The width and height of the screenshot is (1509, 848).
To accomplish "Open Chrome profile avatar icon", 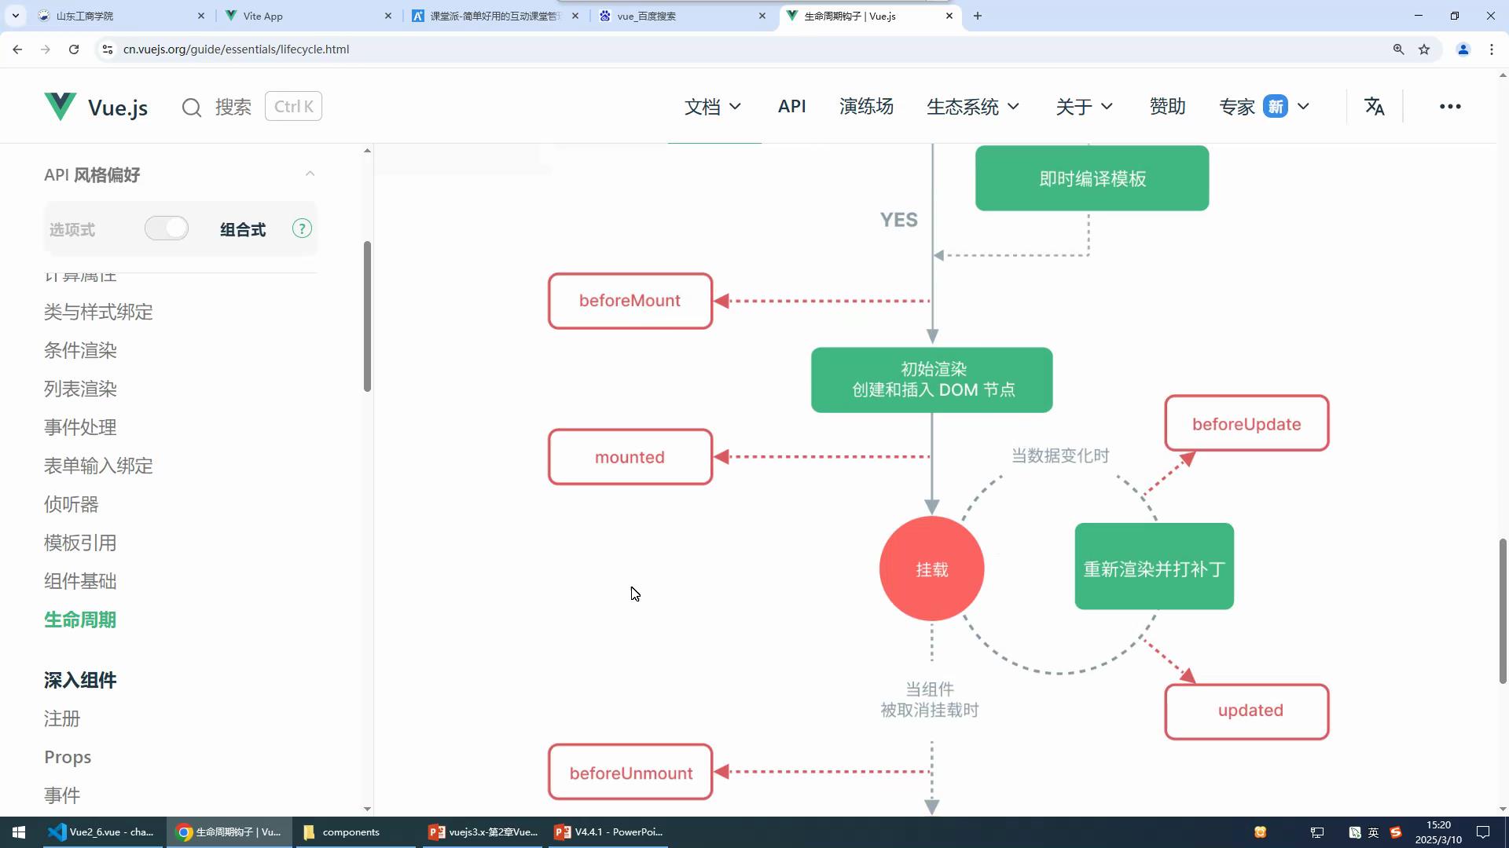I will pyautogui.click(x=1463, y=49).
